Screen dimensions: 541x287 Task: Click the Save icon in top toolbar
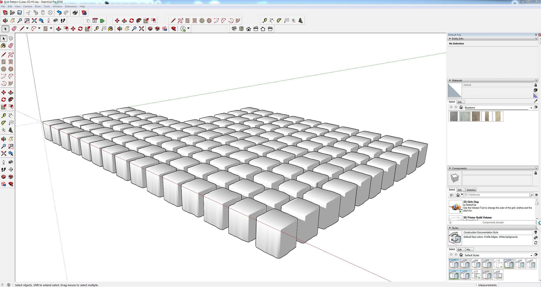[x=19, y=13]
